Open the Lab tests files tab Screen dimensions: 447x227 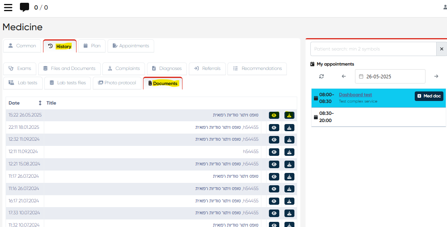click(x=67, y=83)
